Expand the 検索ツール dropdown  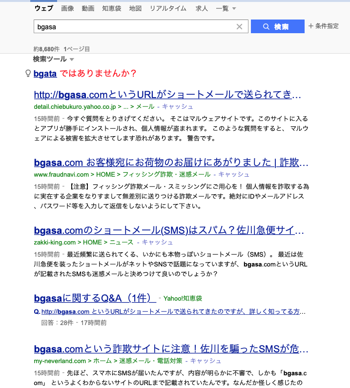click(54, 59)
